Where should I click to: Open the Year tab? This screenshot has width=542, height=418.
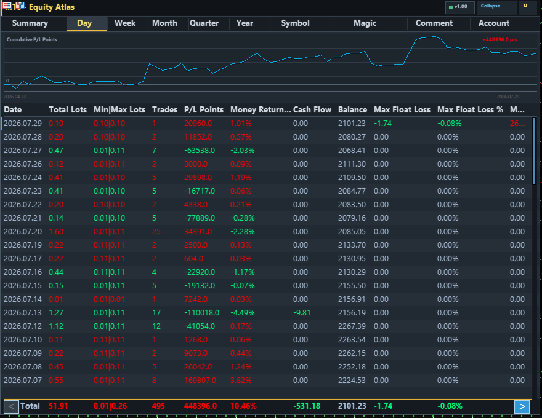245,23
